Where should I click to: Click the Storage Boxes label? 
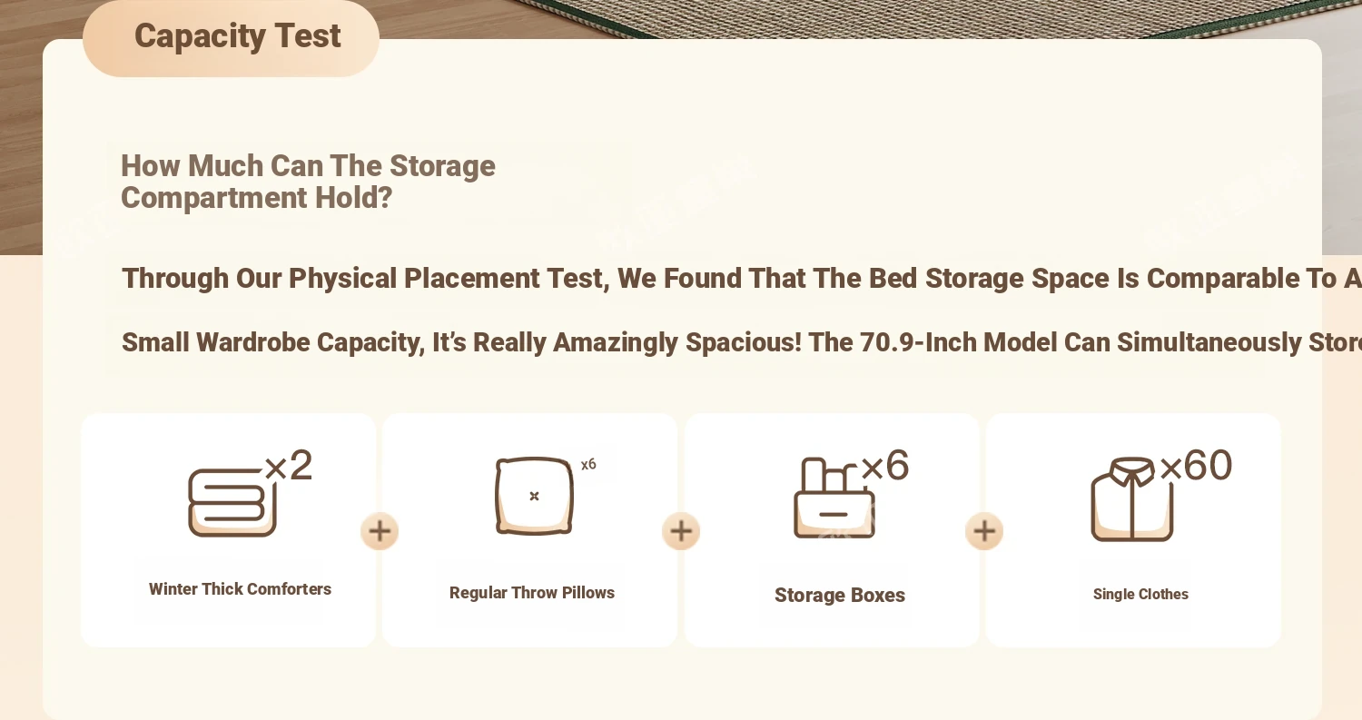click(x=840, y=596)
